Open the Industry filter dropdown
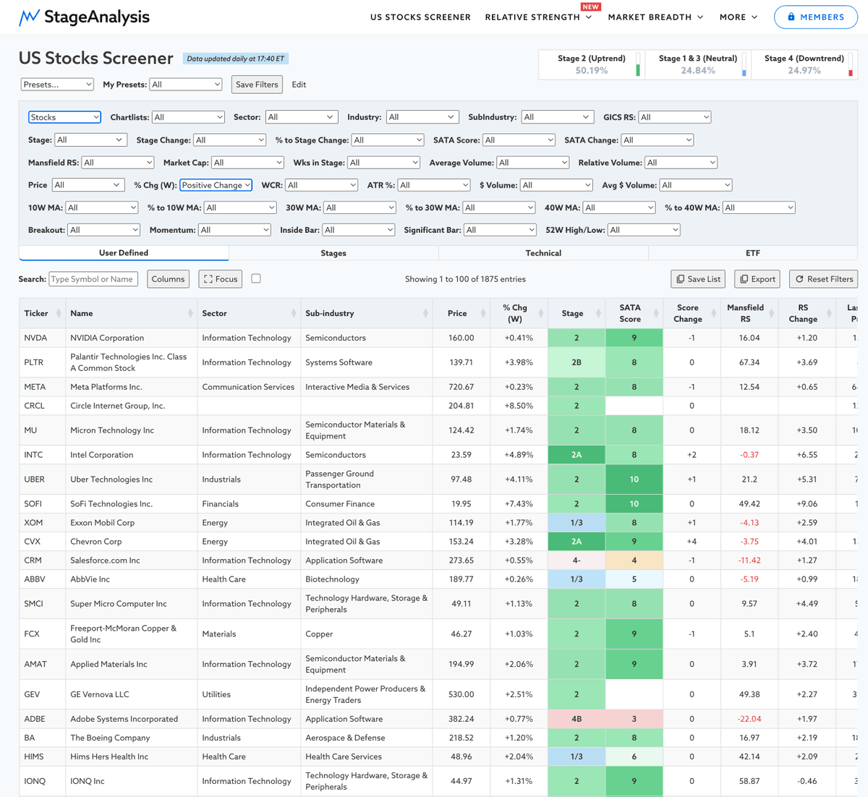Screen dimensions: 868x797 pyautogui.click(x=422, y=117)
